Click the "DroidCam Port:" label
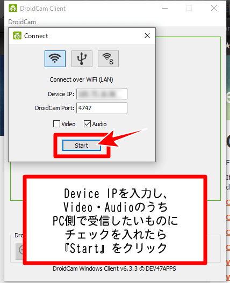230x283 pixels. coord(55,108)
